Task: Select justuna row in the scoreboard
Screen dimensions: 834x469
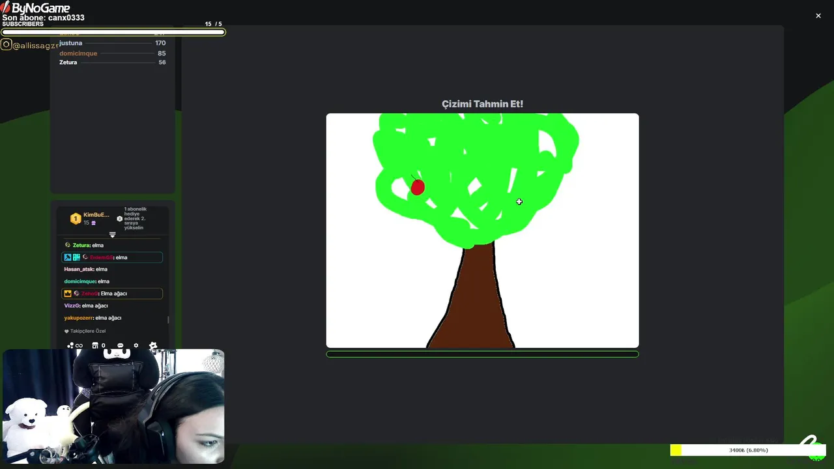Action: coord(112,43)
